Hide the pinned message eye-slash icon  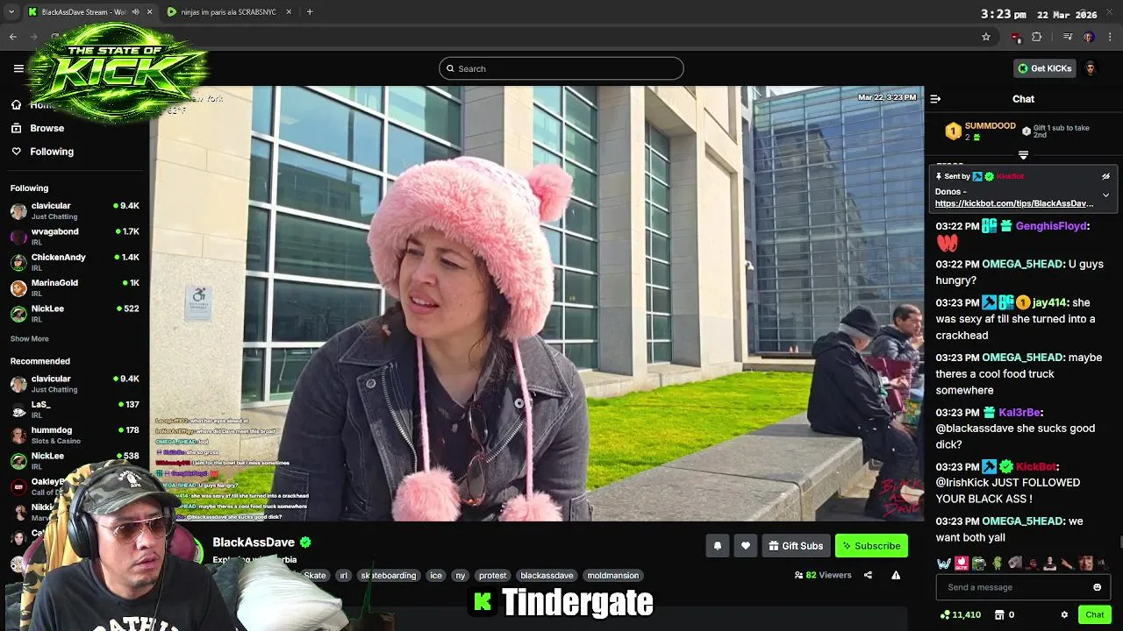click(1105, 176)
